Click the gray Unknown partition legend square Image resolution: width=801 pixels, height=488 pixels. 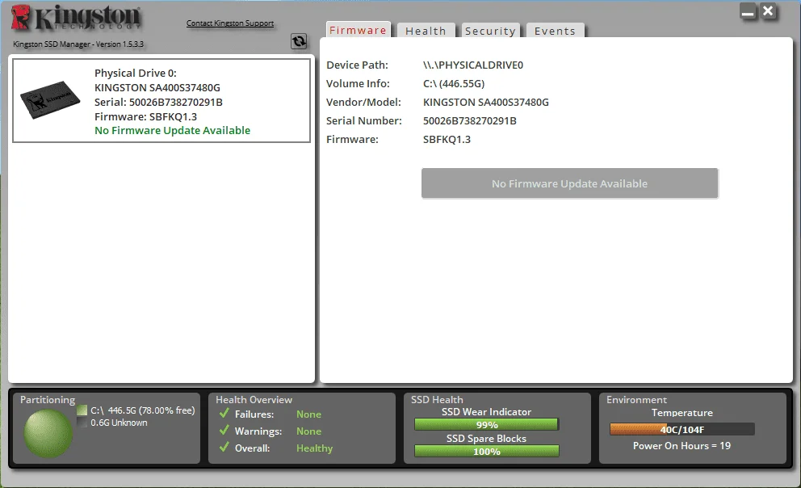pos(82,423)
